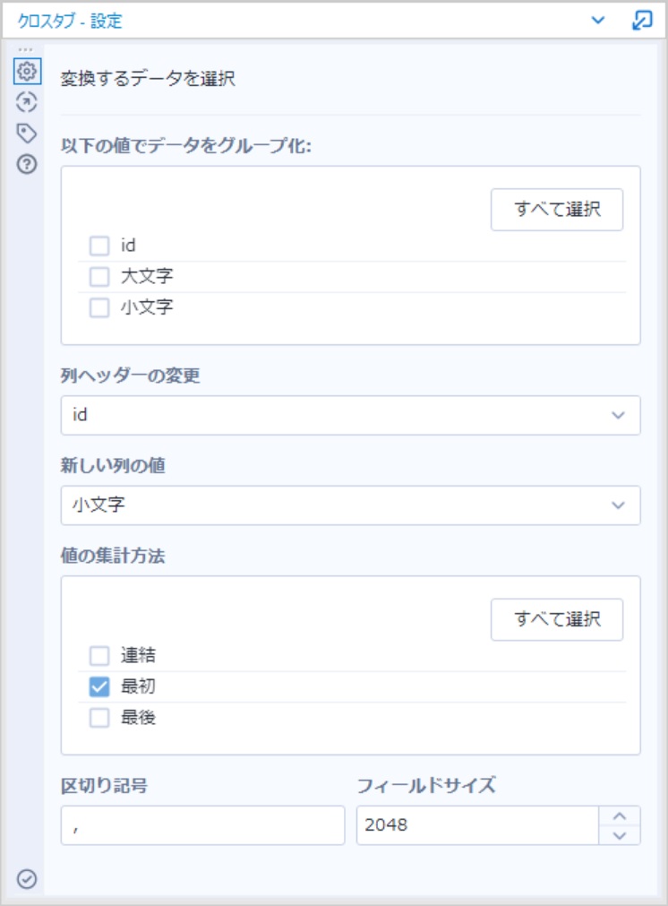The height and width of the screenshot is (906, 668).
Task: Open the gear configuration icon in sidebar
Action: [x=27, y=71]
